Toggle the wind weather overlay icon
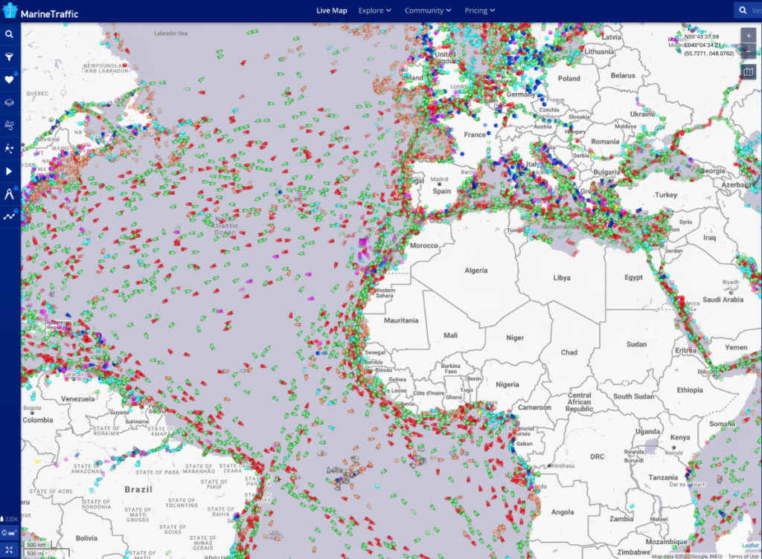762x559 pixels. click(10, 125)
